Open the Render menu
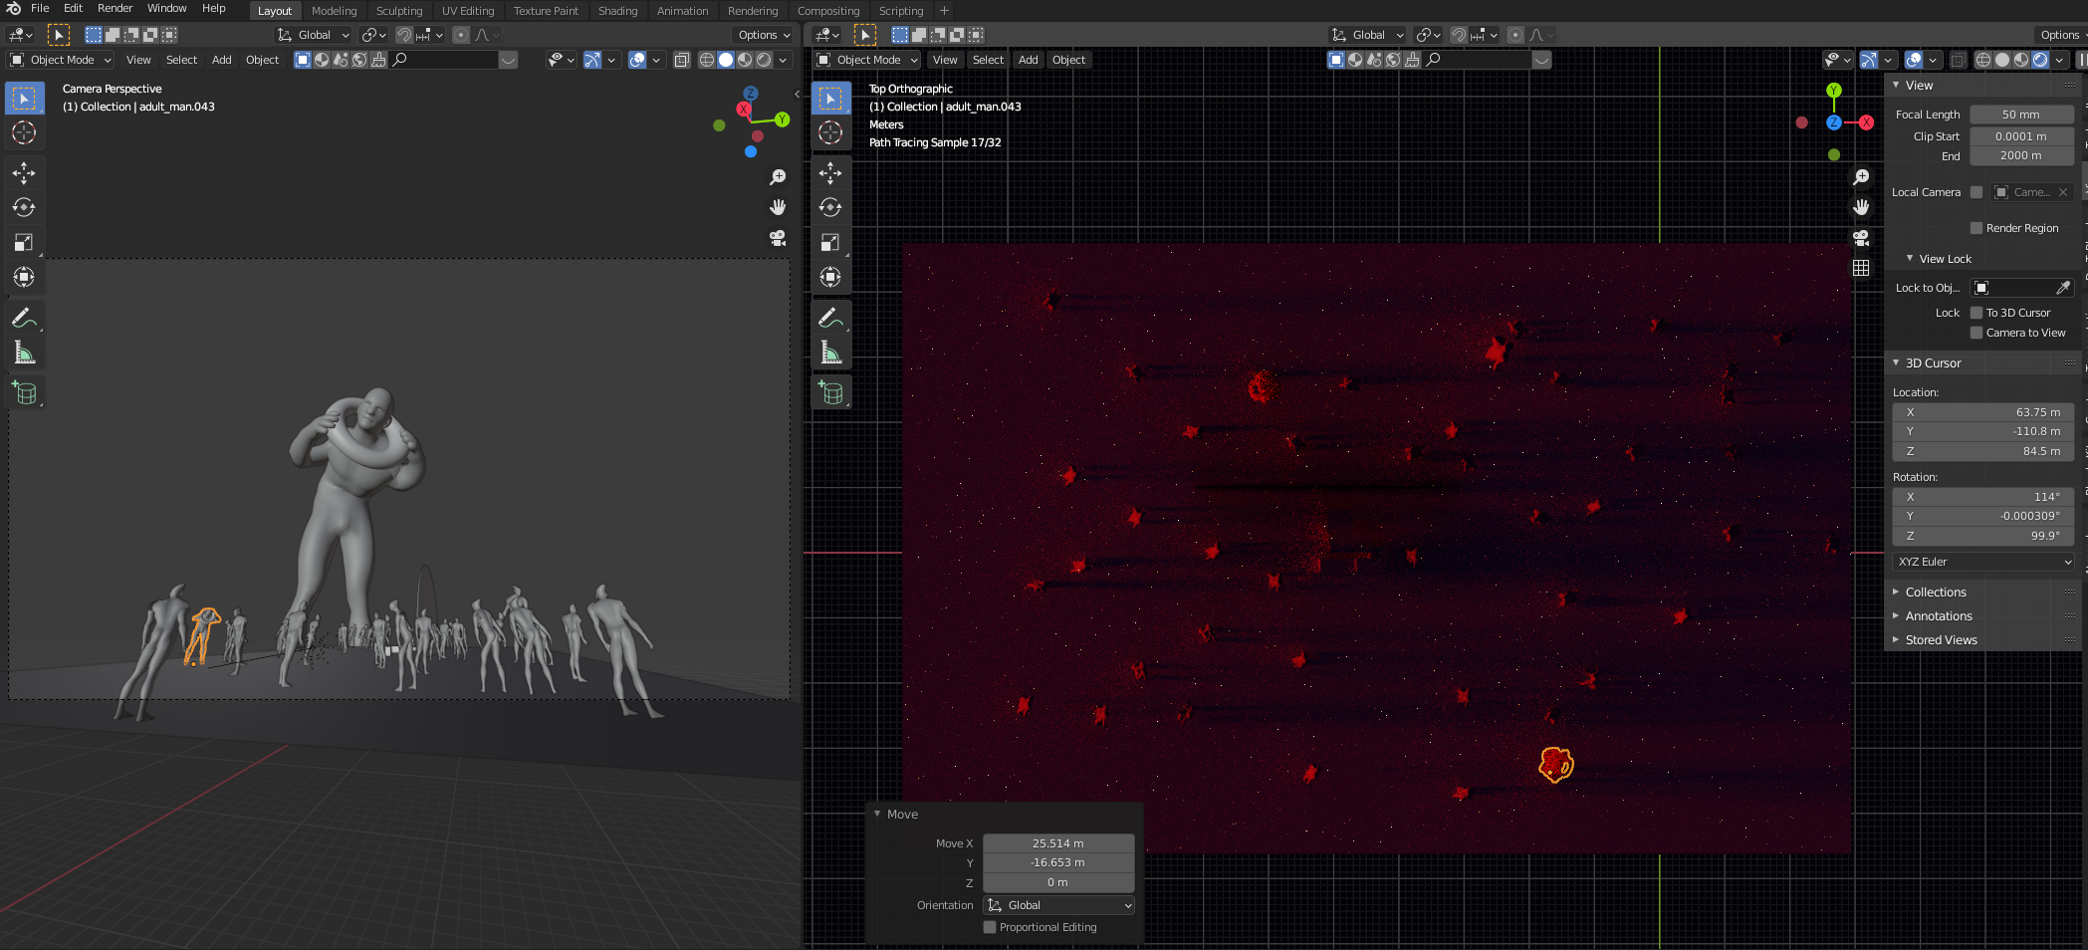 coord(115,8)
